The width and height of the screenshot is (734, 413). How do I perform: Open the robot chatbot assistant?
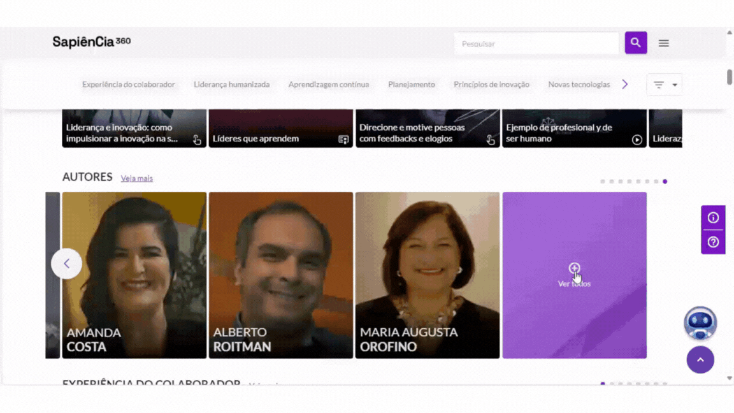click(700, 323)
